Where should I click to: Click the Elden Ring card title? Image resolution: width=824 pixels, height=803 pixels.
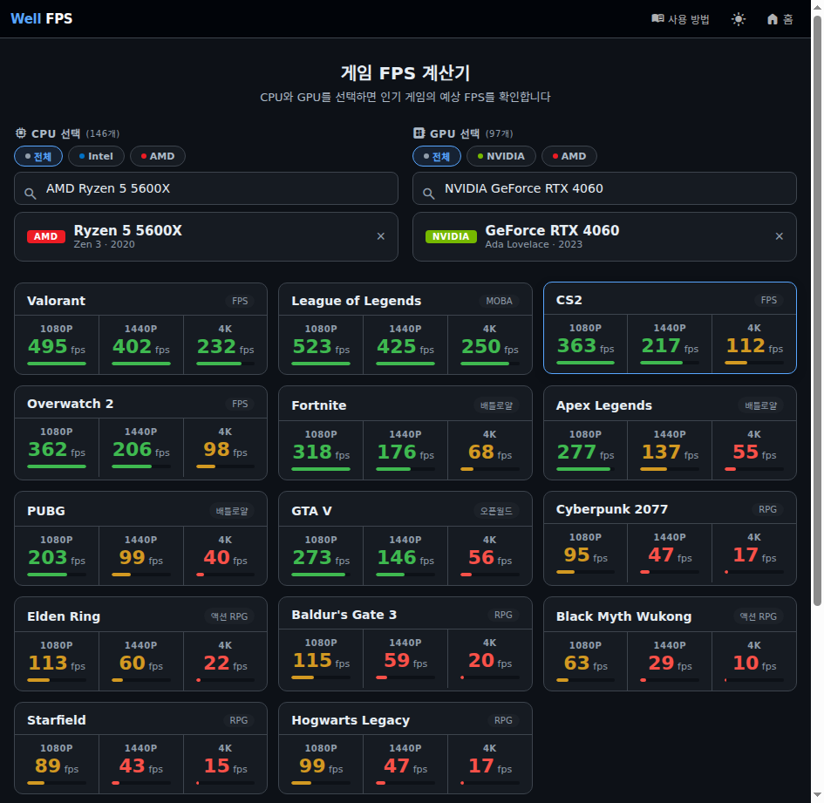click(x=64, y=616)
